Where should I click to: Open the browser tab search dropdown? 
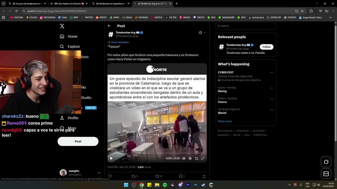(3, 4)
